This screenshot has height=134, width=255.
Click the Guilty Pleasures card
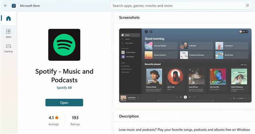(239, 80)
